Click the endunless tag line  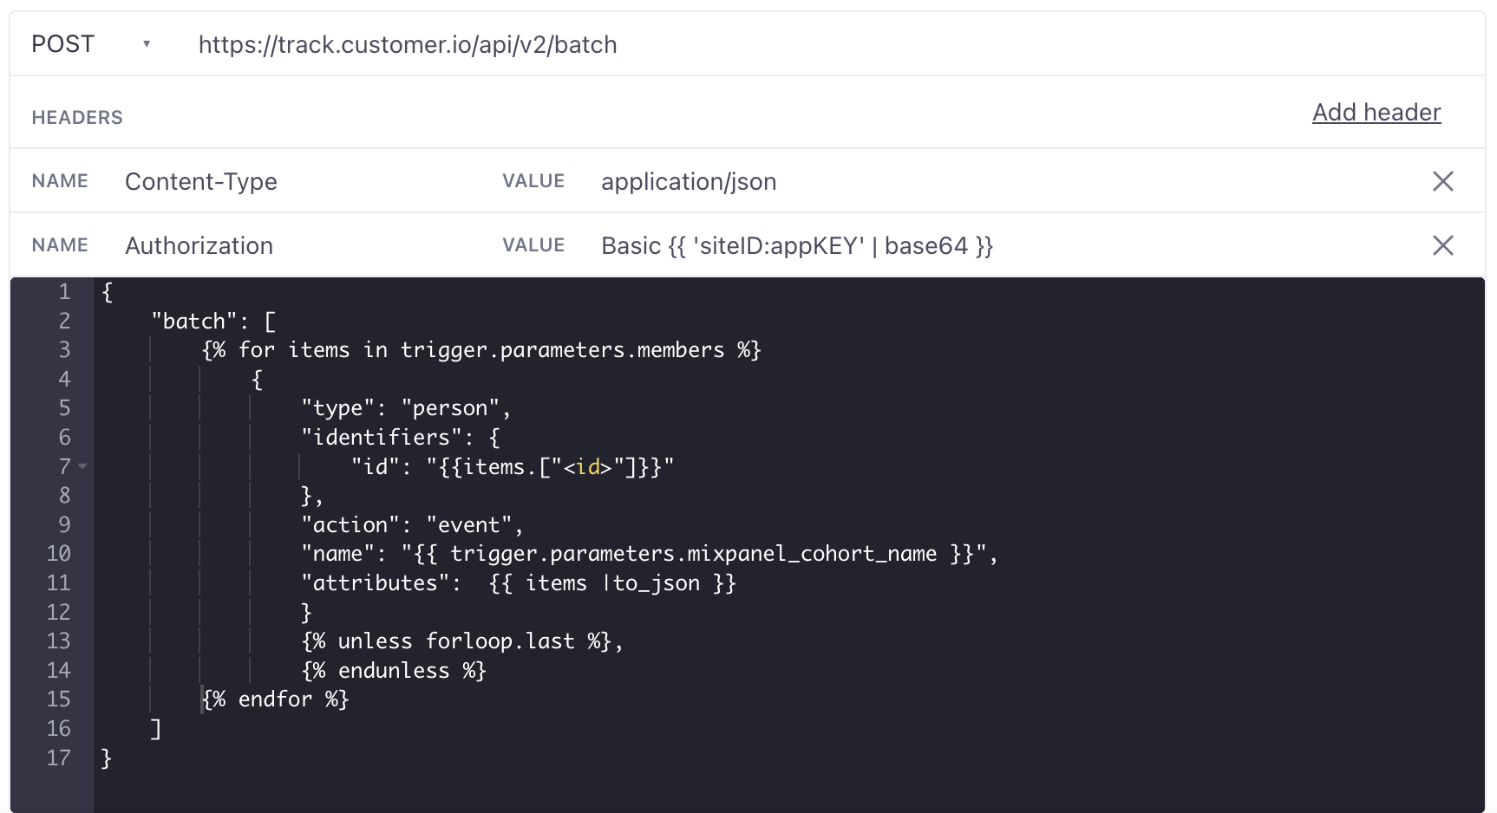pyautogui.click(x=394, y=671)
